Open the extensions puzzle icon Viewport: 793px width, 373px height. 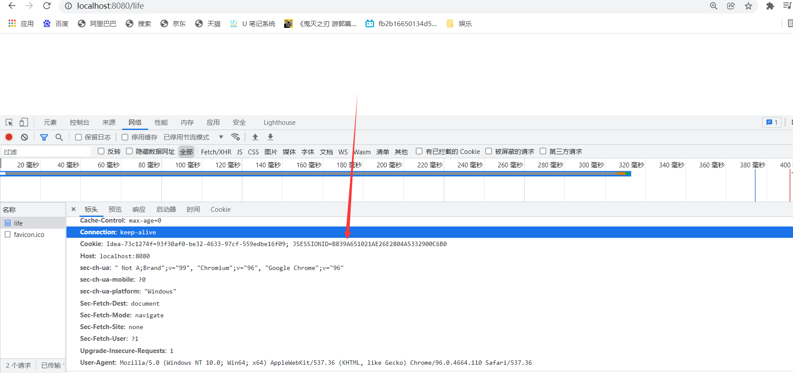click(770, 6)
